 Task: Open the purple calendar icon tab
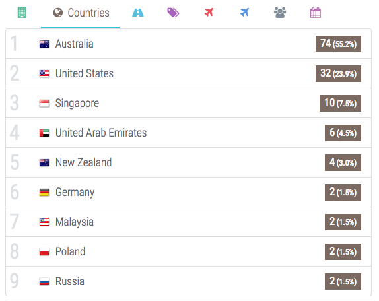coord(316,13)
